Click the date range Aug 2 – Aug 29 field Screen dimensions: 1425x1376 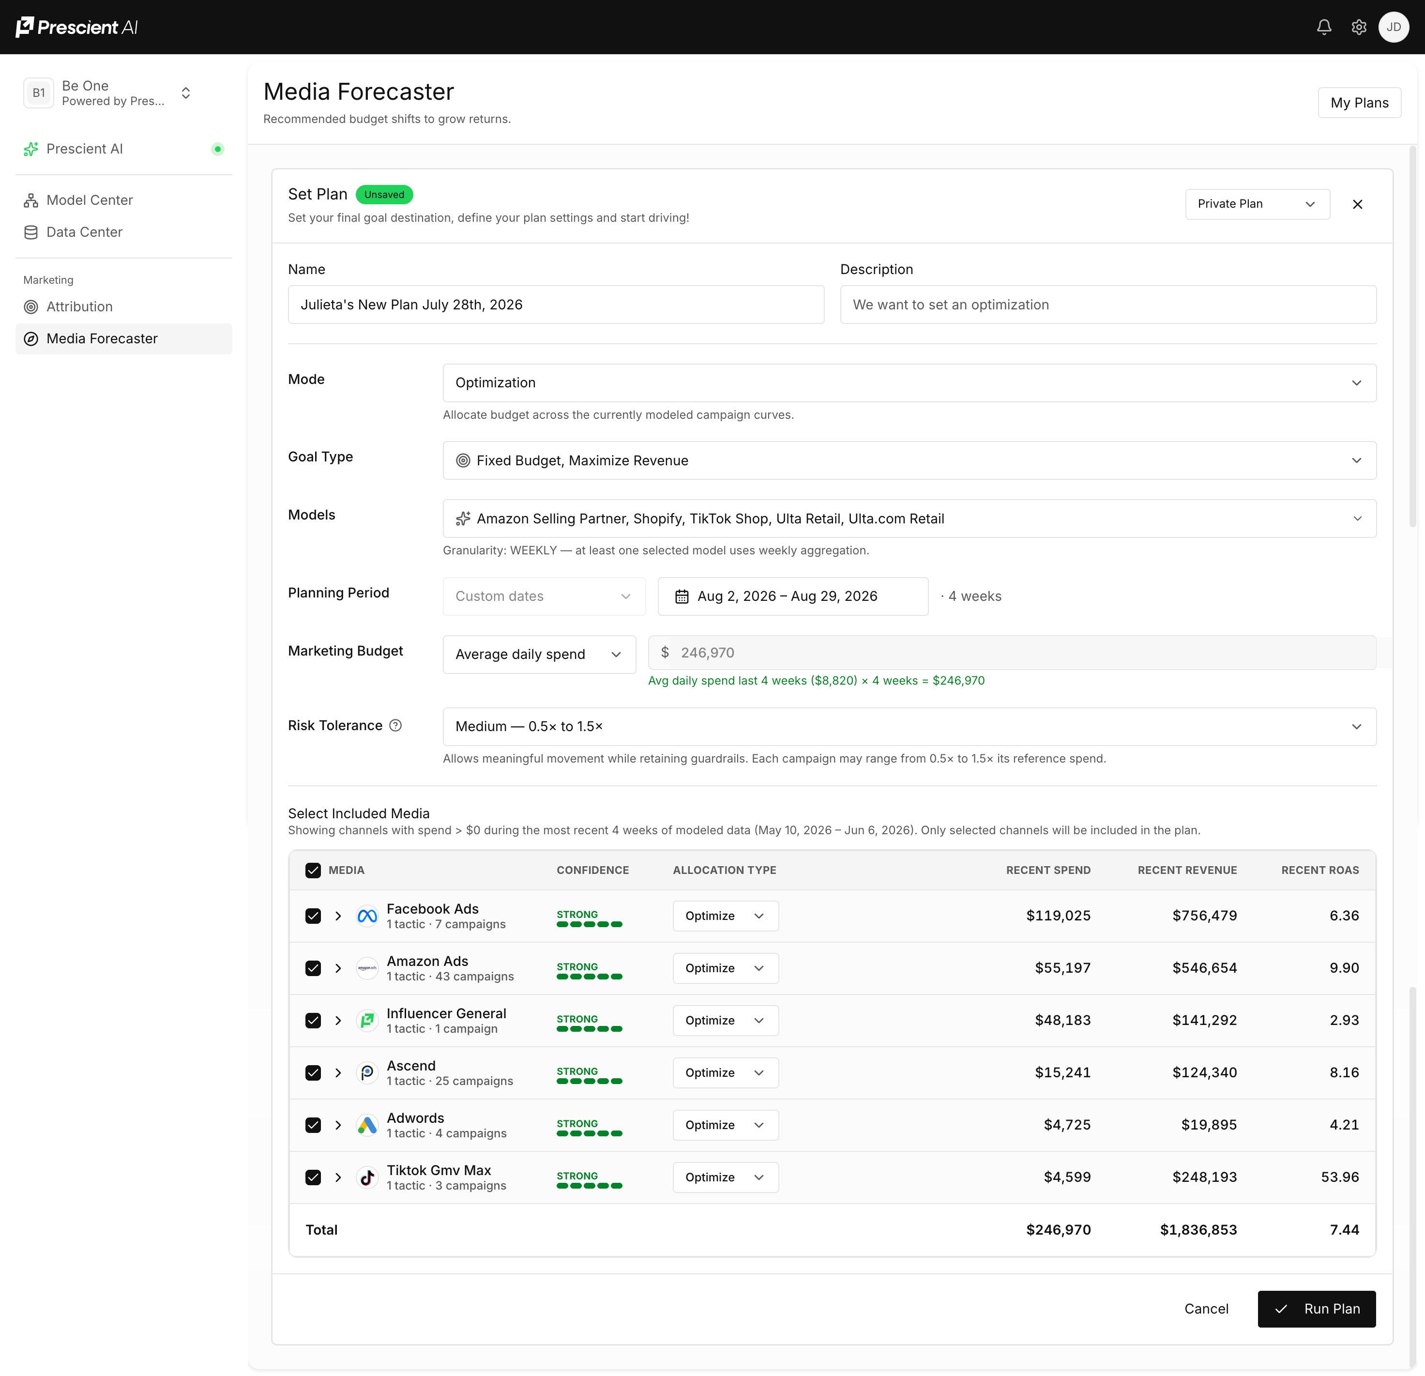click(792, 596)
